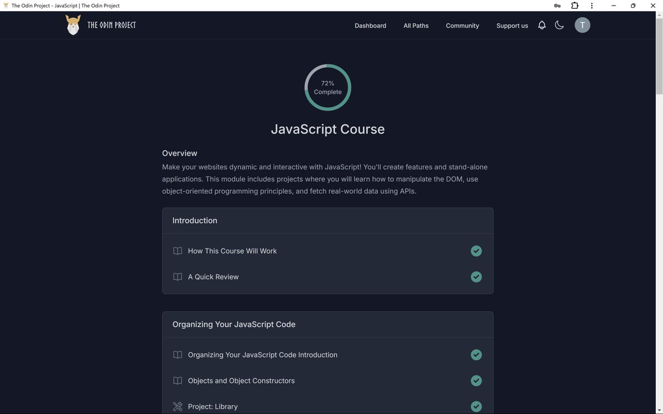Open the Support us page
The width and height of the screenshot is (663, 414).
(512, 25)
